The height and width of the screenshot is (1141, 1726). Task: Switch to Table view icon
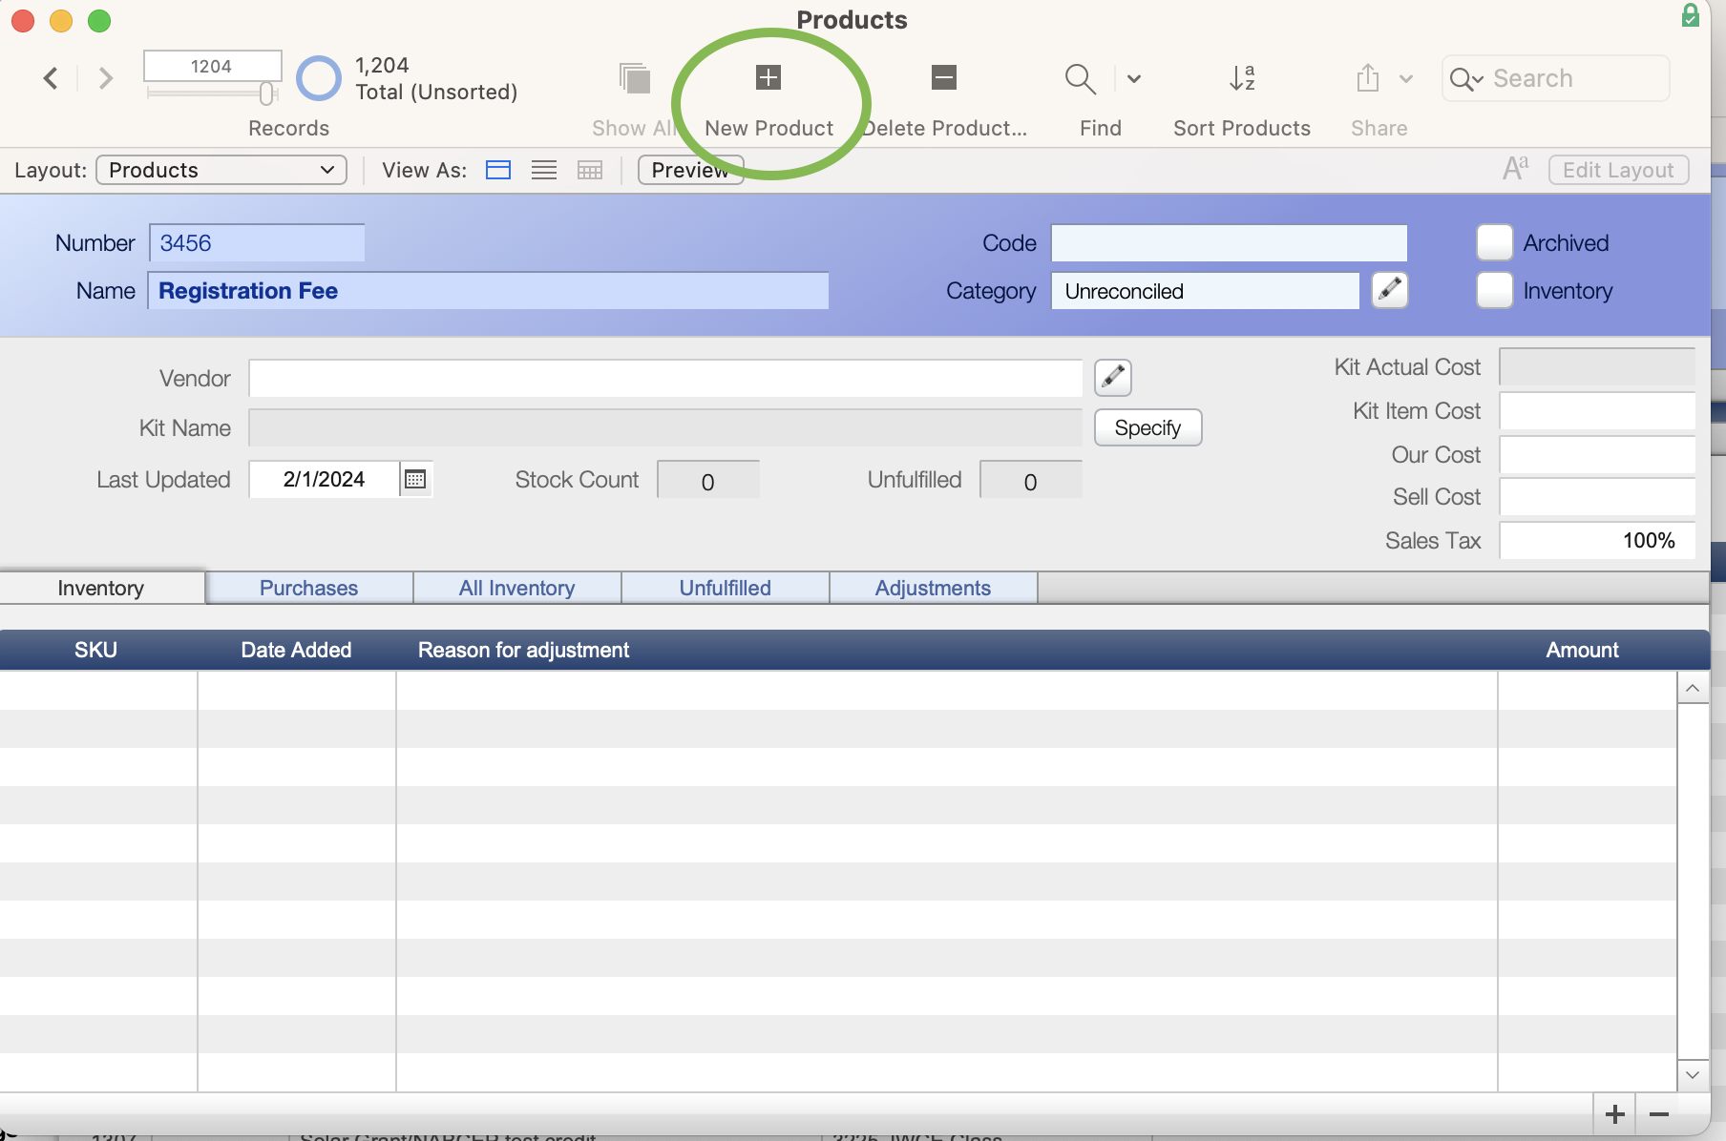tap(590, 170)
